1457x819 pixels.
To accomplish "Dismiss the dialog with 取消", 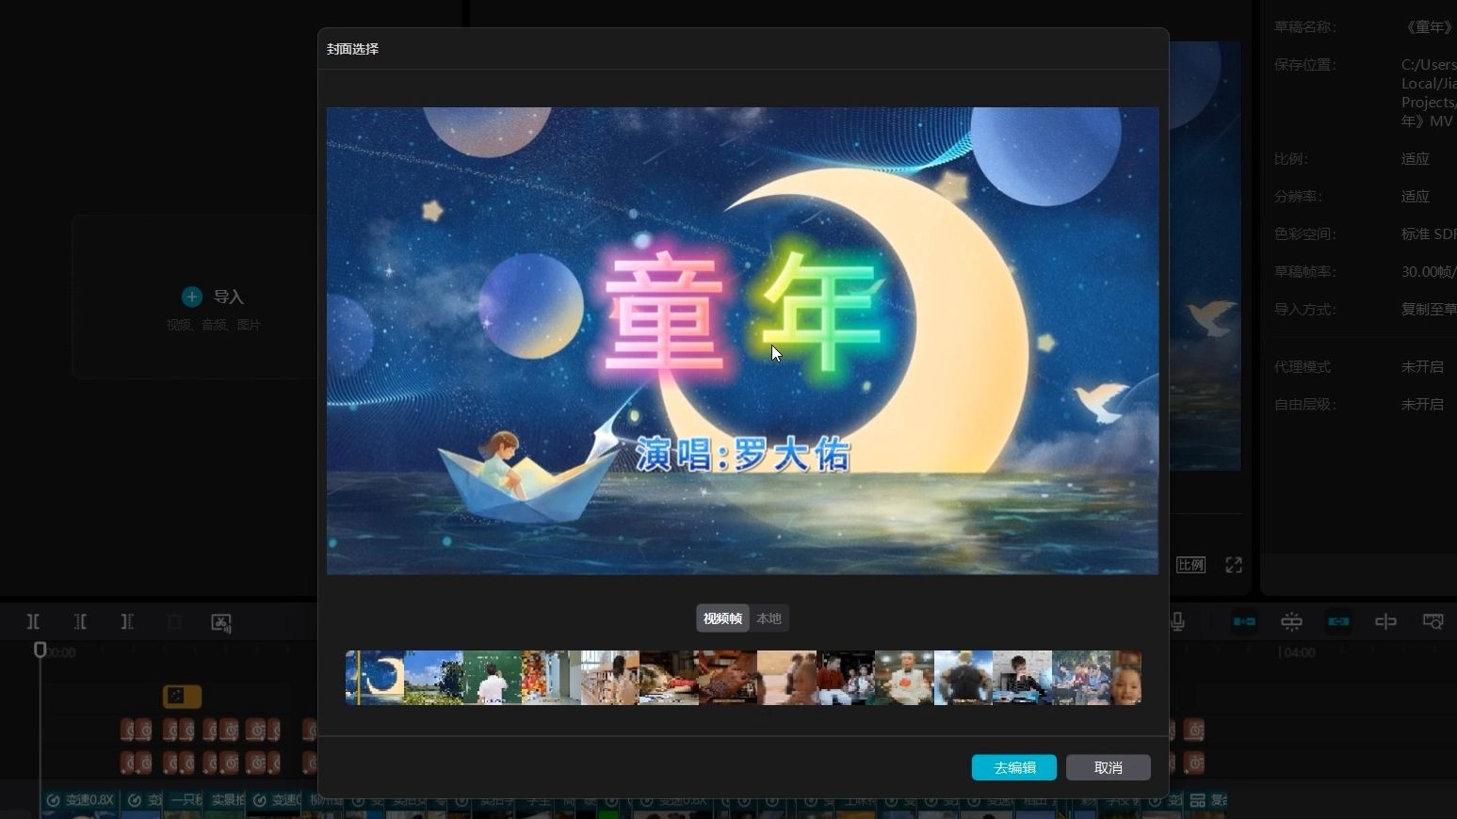I will [1109, 767].
